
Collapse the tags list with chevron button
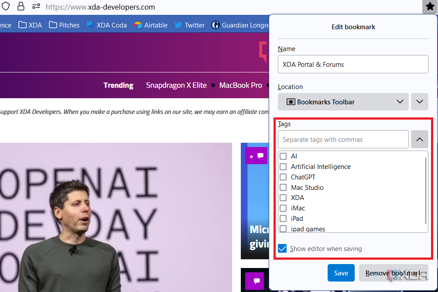[x=420, y=139]
